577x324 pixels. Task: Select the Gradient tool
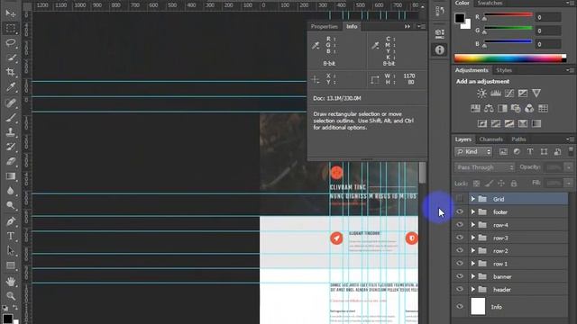point(10,176)
